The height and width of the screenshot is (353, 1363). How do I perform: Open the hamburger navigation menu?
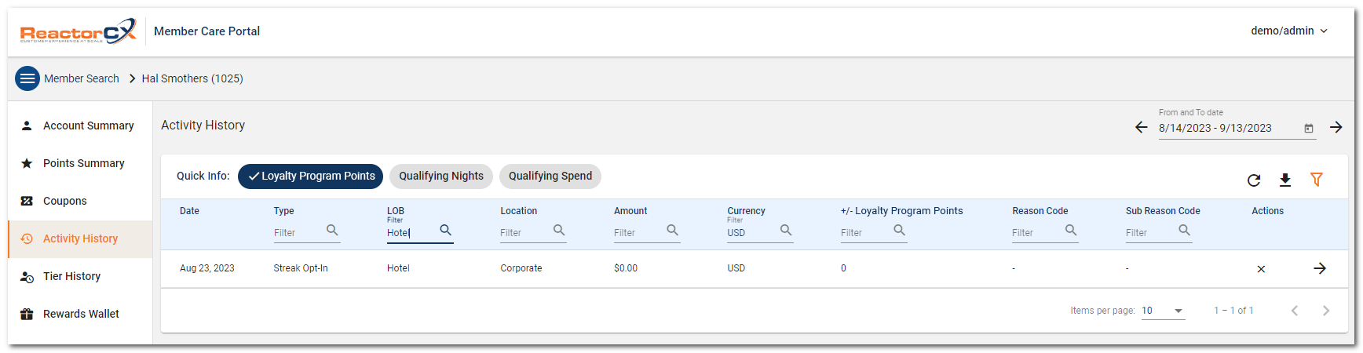tap(27, 78)
